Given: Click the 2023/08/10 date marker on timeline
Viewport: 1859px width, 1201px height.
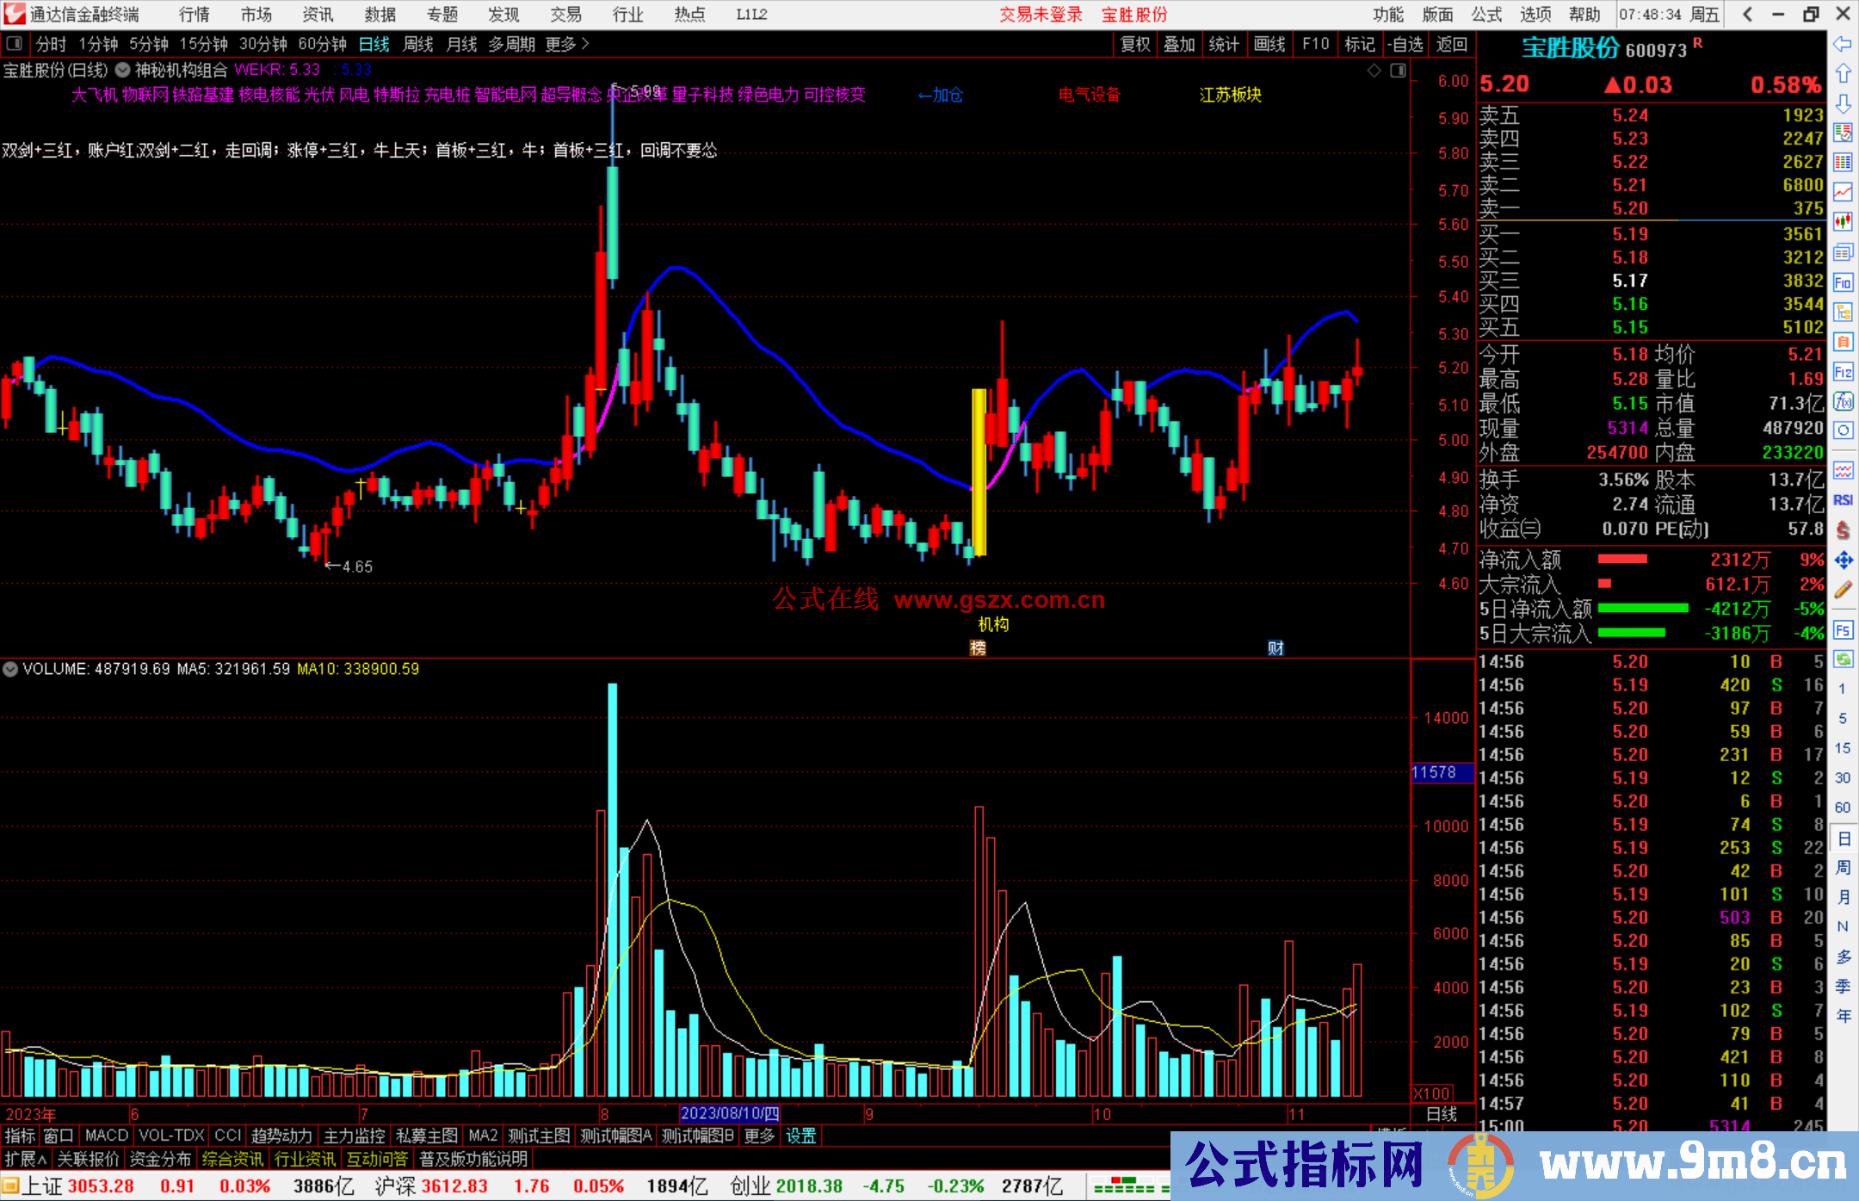Looking at the screenshot, I should [x=729, y=1114].
